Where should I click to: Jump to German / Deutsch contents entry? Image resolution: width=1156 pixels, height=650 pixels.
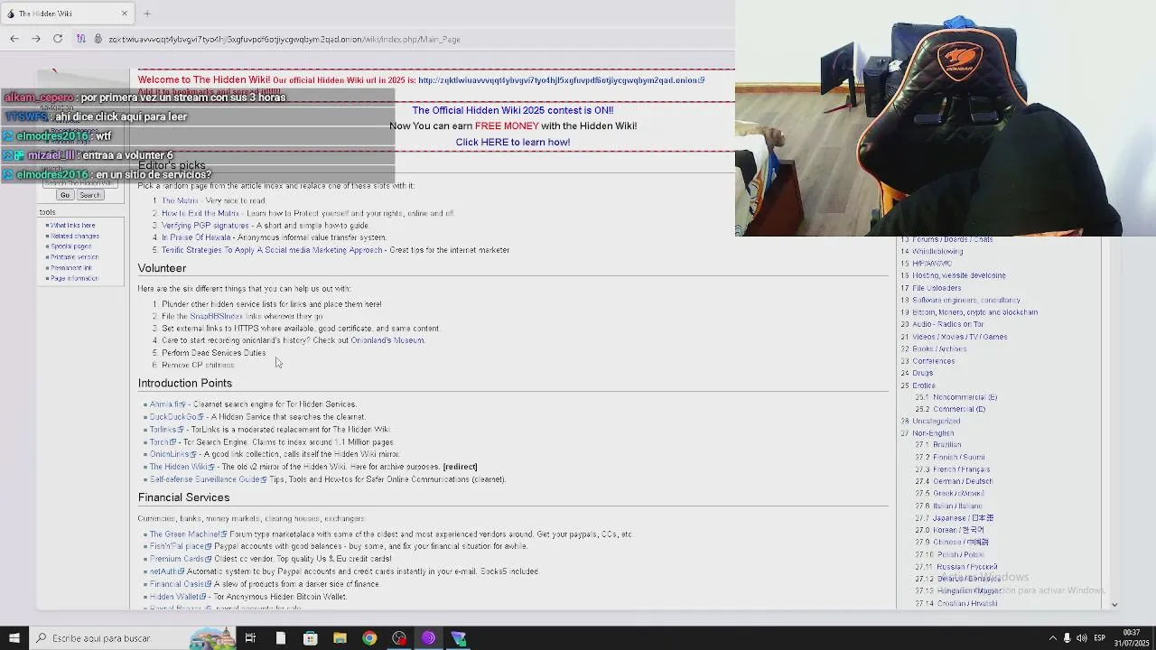963,481
